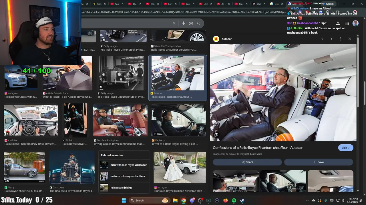Show previous image in preview panel
The image size is (366, 205).
click(x=322, y=39)
